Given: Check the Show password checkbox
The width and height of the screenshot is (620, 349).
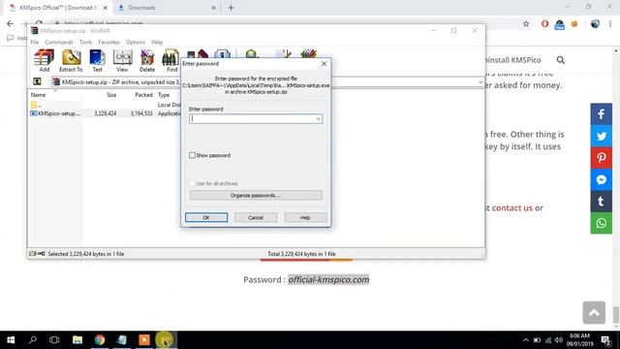Looking at the screenshot, I should (192, 155).
